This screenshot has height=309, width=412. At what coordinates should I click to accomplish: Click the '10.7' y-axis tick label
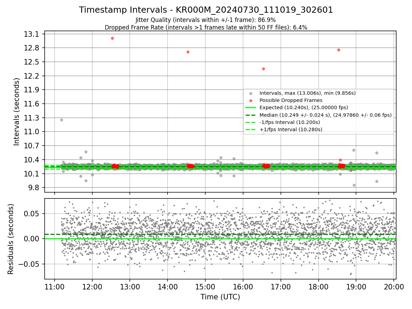(x=32, y=146)
